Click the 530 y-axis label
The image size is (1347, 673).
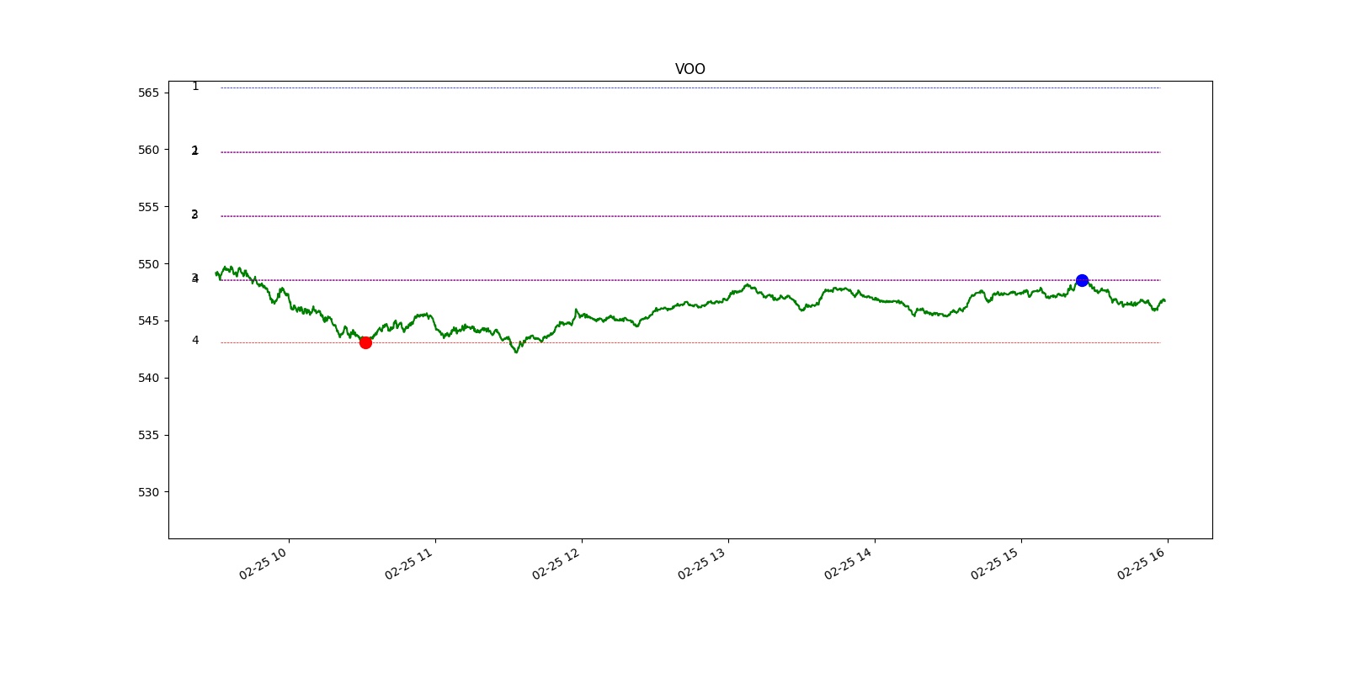tap(148, 492)
